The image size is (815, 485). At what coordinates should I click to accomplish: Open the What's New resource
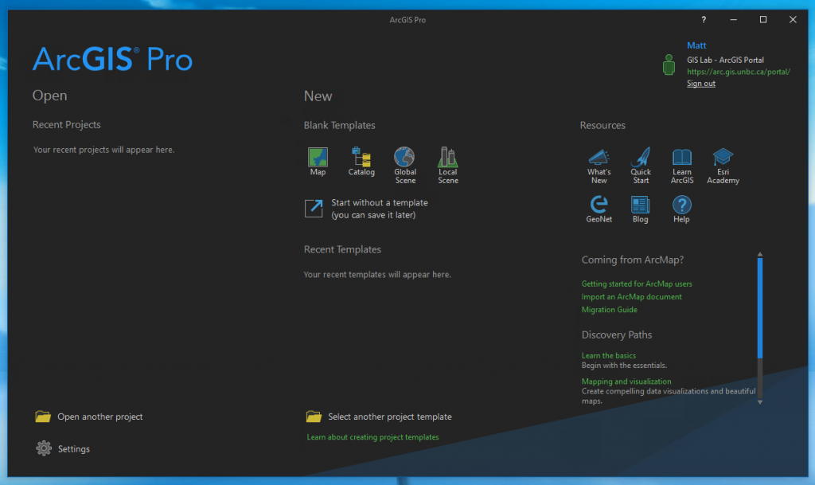[x=599, y=166]
